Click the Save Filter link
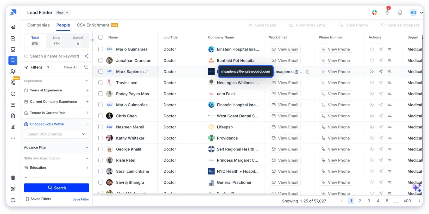429x214 pixels. coord(81,199)
